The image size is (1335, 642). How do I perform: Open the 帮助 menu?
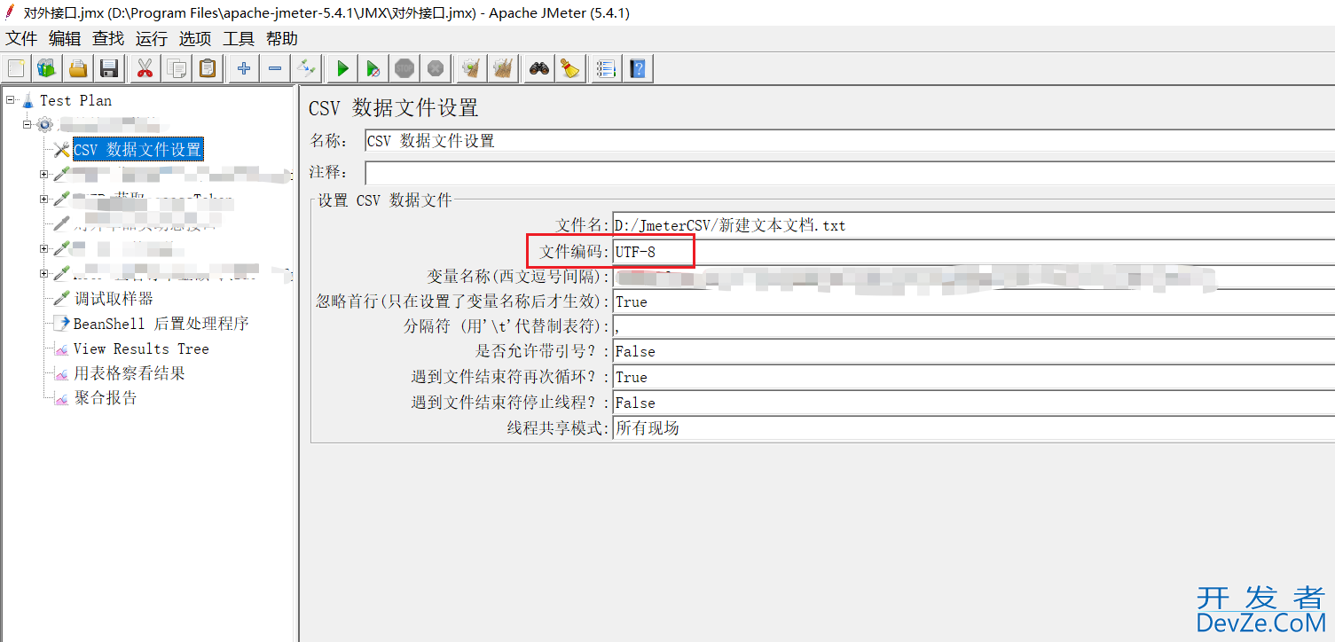pos(282,39)
